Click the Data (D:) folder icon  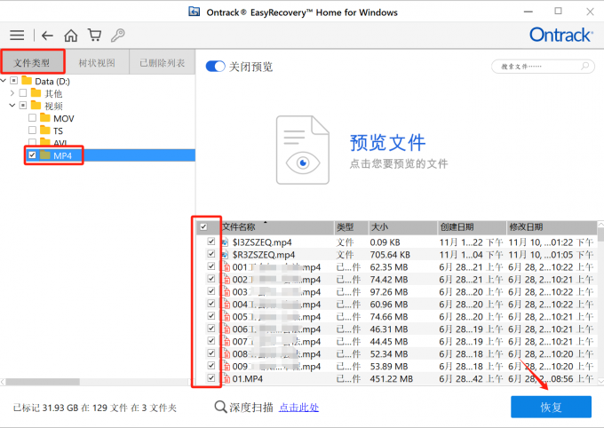27,81
